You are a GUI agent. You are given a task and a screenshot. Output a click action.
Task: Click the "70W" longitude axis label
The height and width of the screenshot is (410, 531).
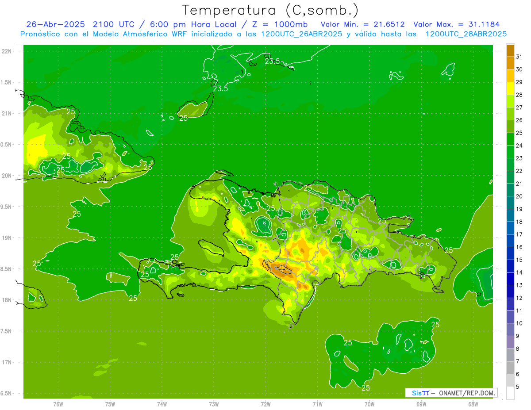pyautogui.click(x=369, y=404)
